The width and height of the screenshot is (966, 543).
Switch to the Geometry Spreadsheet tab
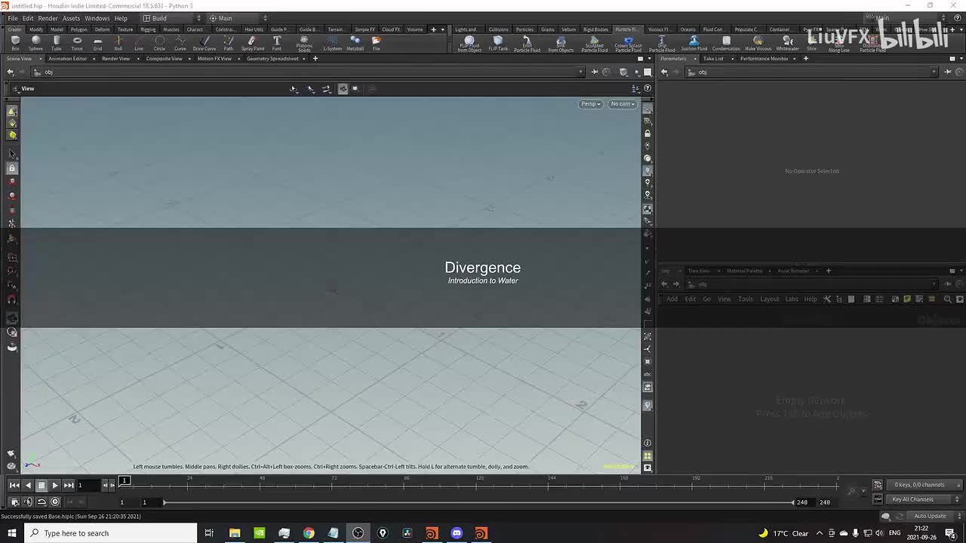tap(272, 58)
